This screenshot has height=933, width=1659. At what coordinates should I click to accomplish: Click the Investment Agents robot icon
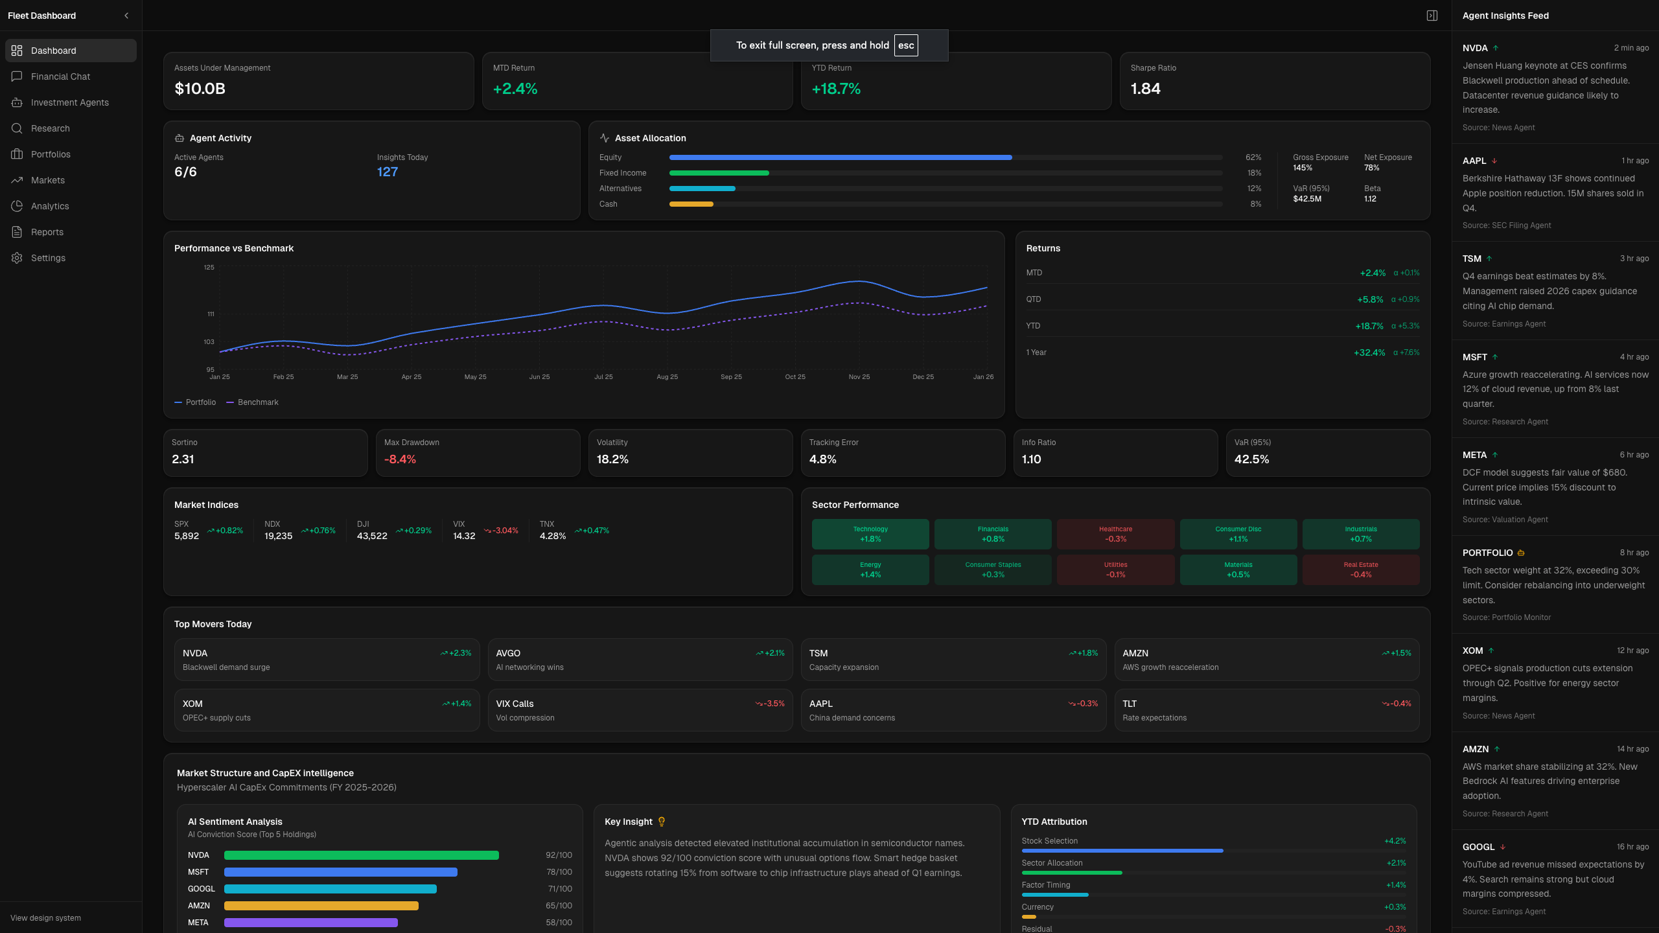tap(17, 102)
